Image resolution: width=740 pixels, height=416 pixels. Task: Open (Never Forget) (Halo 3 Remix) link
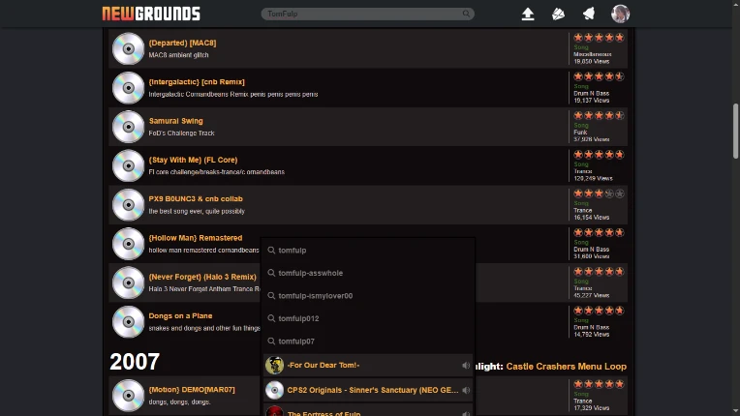tap(202, 277)
